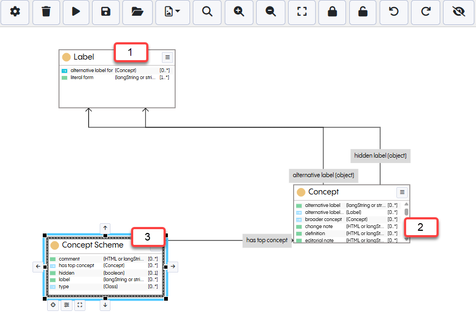Select 'has top concept' row in Concept Scheme
476x318 pixels.
(x=104, y=266)
